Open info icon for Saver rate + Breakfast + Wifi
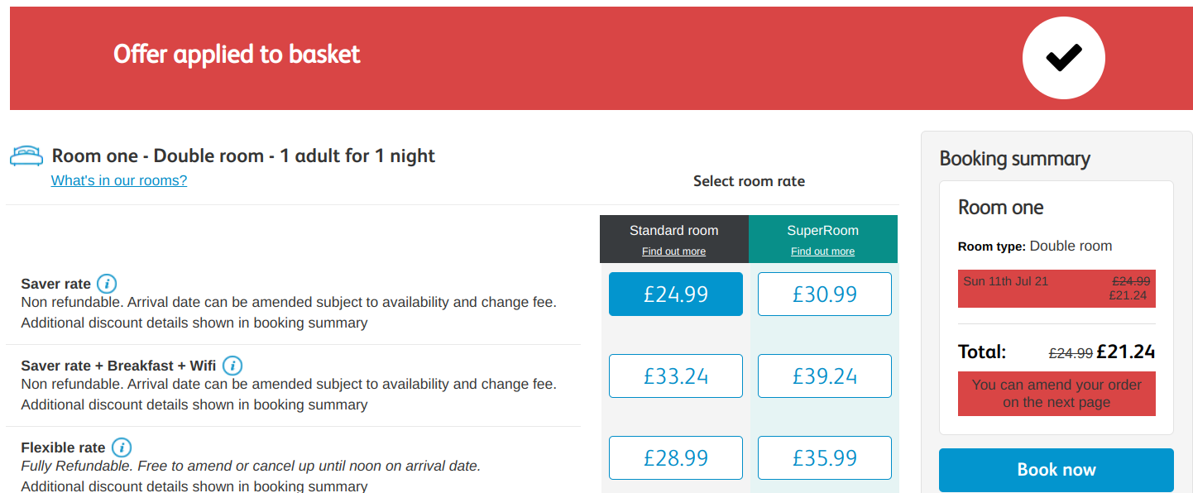The height and width of the screenshot is (493, 1193). pos(232,366)
